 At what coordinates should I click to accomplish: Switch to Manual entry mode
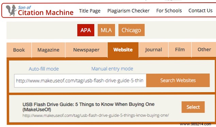coord(112,69)
